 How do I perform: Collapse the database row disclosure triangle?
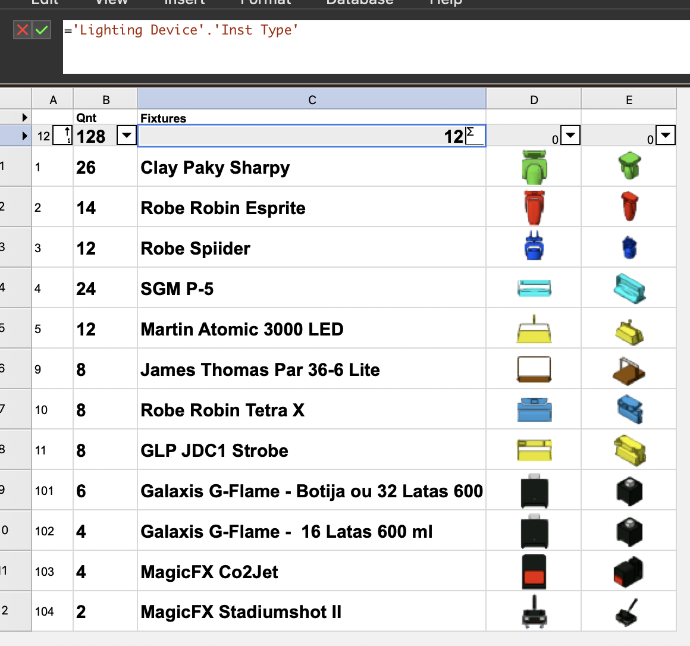(24, 136)
